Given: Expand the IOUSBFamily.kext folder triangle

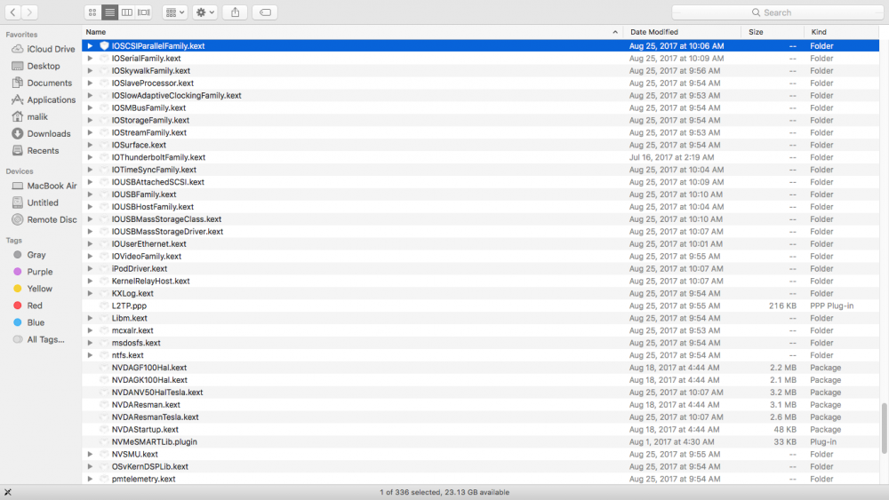Looking at the screenshot, I should (90, 194).
